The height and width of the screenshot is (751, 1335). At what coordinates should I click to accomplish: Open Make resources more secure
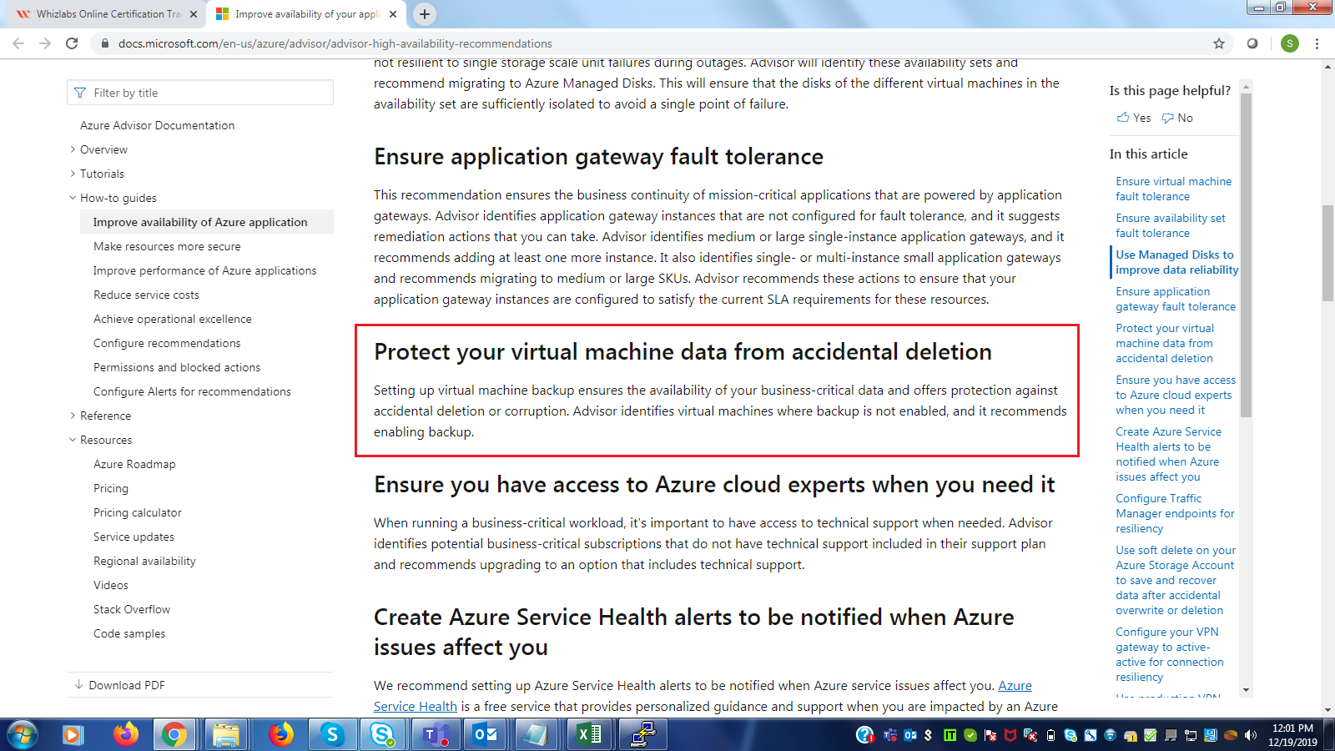point(167,246)
